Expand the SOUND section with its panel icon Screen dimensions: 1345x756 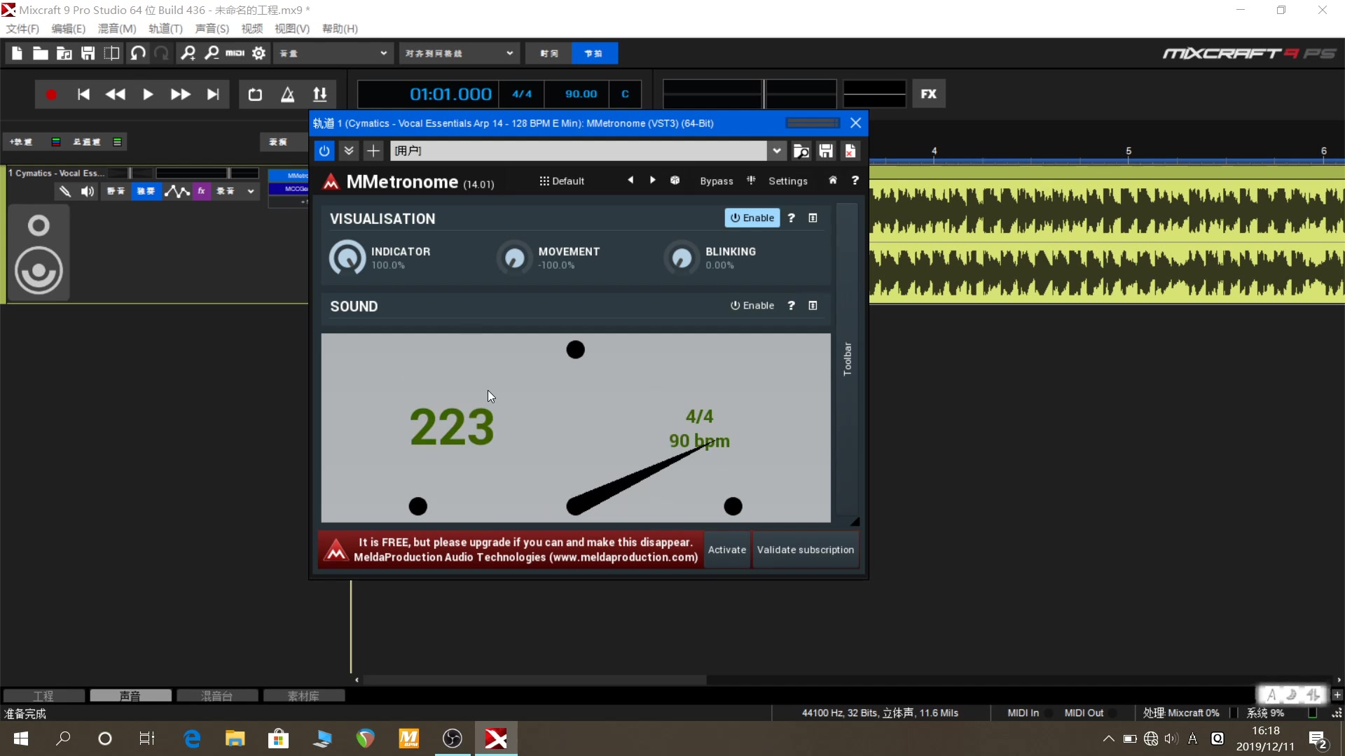click(813, 305)
